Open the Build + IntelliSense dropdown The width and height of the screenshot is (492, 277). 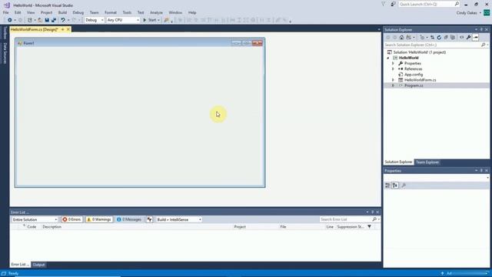pos(179,219)
